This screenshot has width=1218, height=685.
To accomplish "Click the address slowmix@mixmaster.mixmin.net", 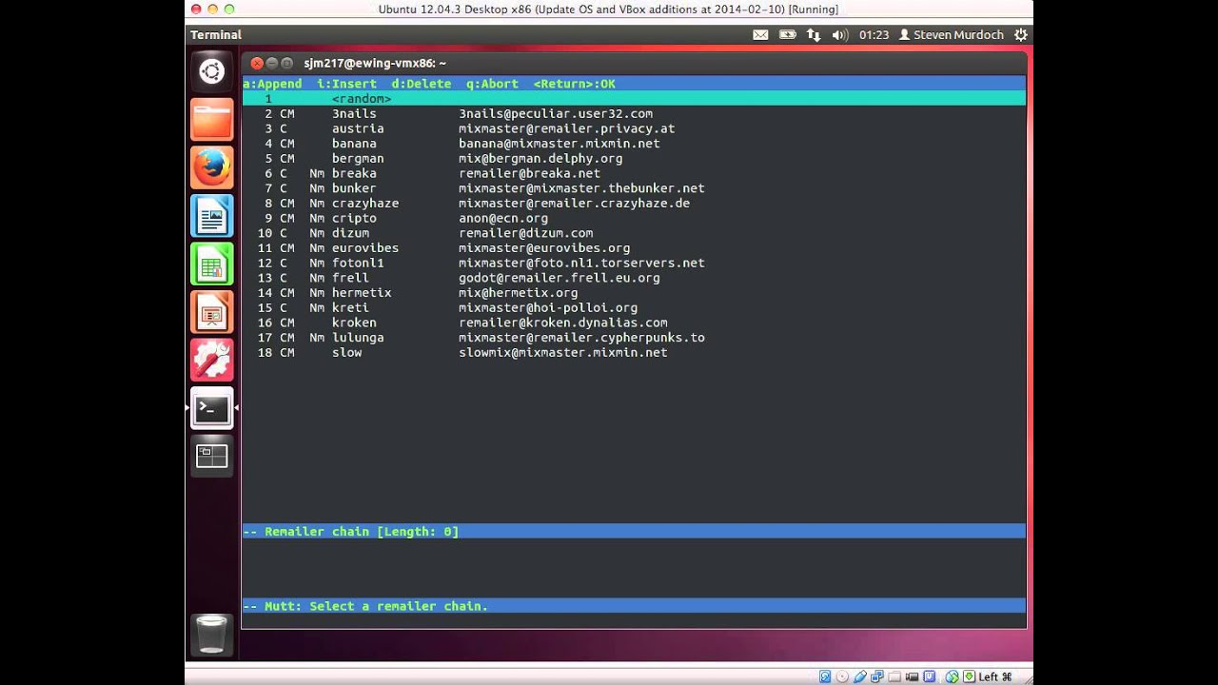I will [562, 352].
